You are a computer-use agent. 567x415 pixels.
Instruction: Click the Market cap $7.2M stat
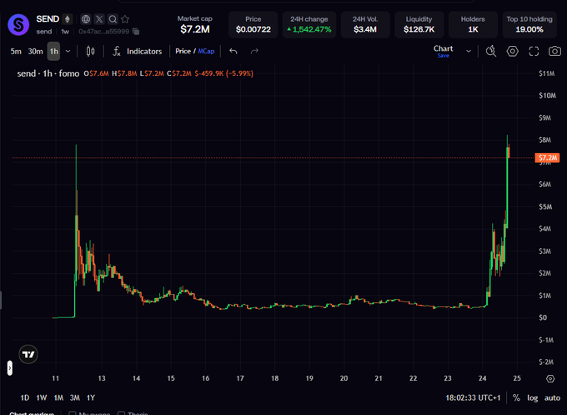tap(195, 24)
